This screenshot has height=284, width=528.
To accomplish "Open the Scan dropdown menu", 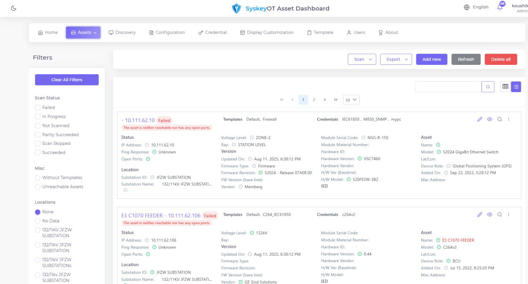I will [361, 59].
